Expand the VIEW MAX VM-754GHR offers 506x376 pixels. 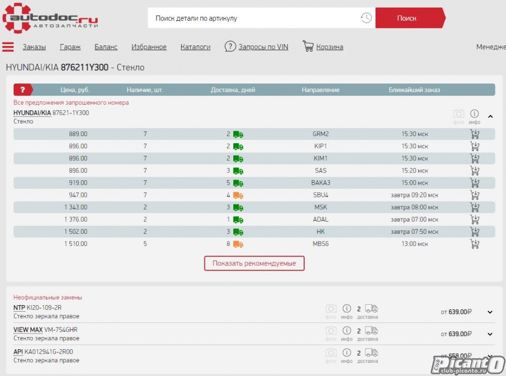click(x=490, y=334)
